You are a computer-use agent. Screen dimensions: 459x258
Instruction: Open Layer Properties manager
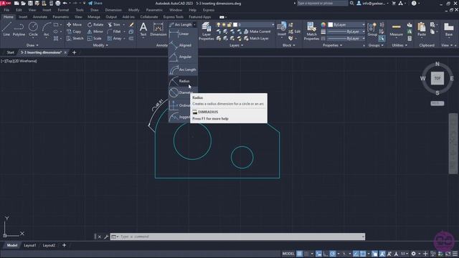click(x=206, y=31)
